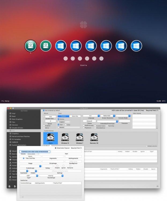Select the highlighted Sierra boot entry icon
Image resolution: width=167 pixels, height=201 pixels.
pyautogui.click(x=31, y=46)
